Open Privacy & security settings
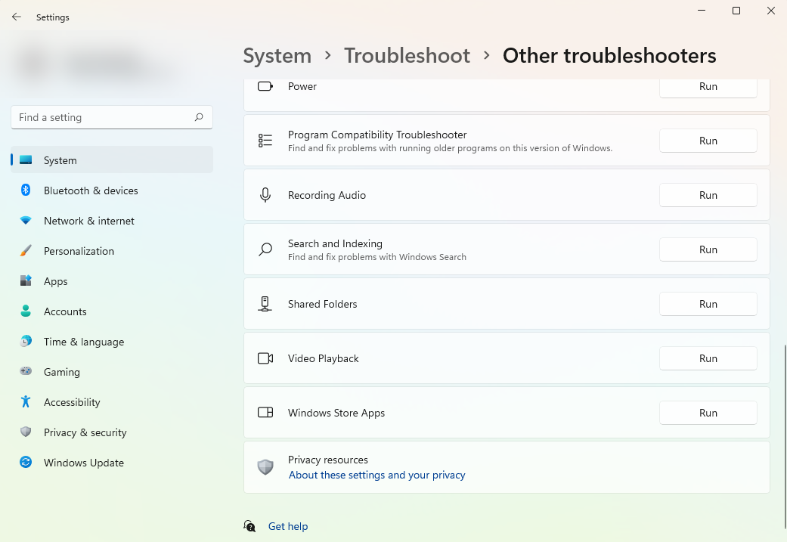The width and height of the screenshot is (787, 542). (x=85, y=432)
